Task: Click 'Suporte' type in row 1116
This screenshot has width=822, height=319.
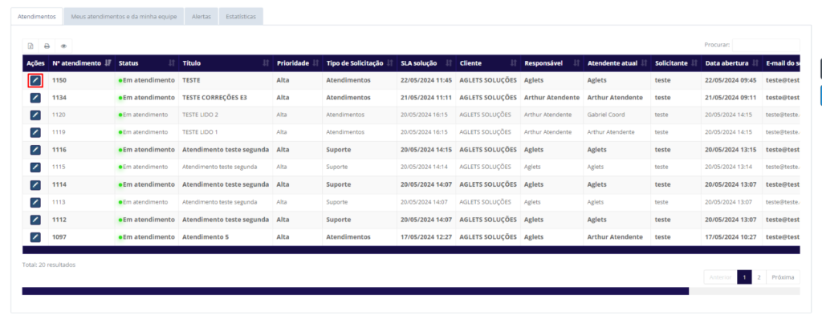Action: (339, 150)
